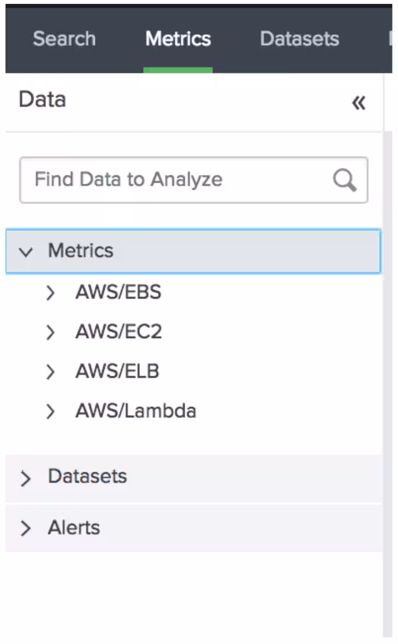Image resolution: width=398 pixels, height=644 pixels.
Task: Click the magnifier search icon
Action: pyautogui.click(x=344, y=180)
